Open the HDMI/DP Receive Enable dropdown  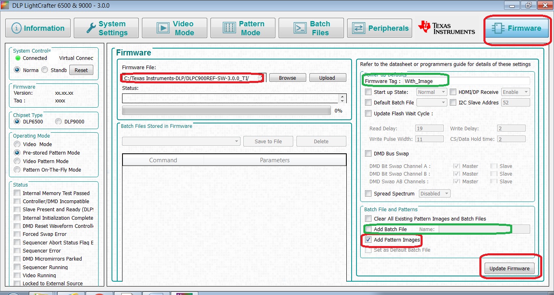[516, 92]
